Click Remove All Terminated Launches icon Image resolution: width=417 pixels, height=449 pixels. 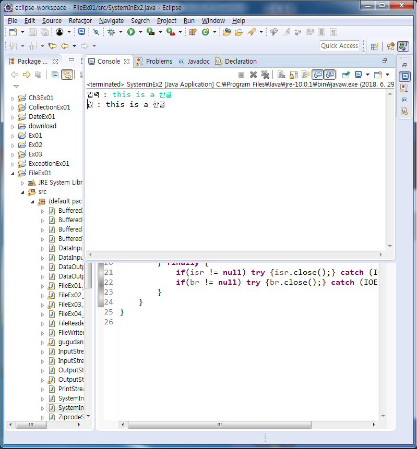[266, 75]
